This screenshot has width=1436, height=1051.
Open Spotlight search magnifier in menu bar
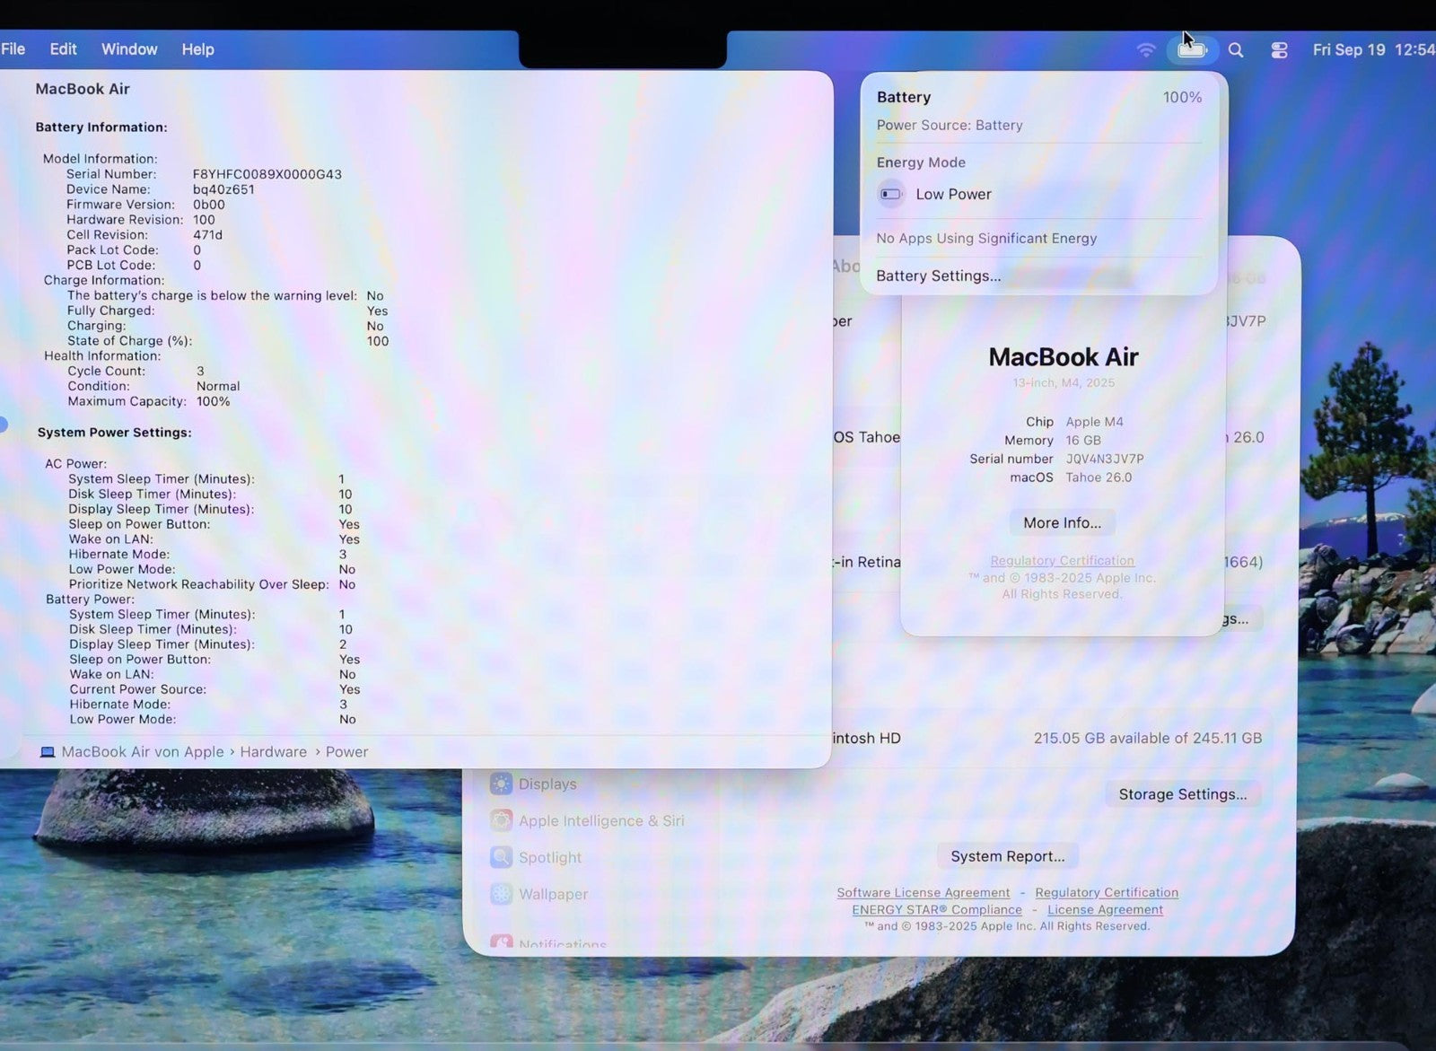tap(1236, 50)
